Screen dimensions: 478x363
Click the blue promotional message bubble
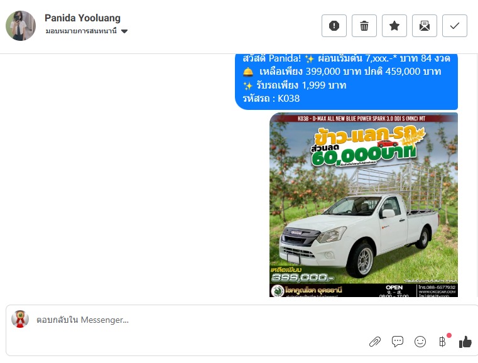[x=346, y=82]
